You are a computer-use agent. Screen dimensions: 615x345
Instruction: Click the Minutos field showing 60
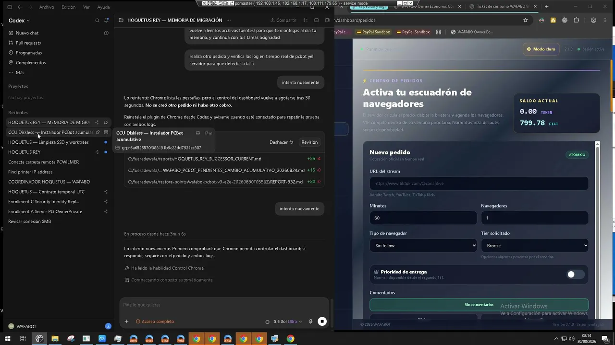point(423,218)
